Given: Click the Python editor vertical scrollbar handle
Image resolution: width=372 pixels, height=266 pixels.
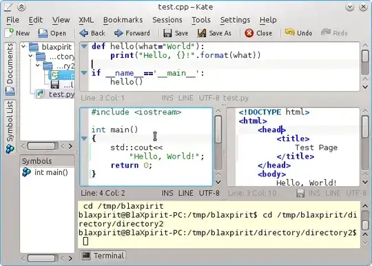Looking at the screenshot, I should (x=365, y=57).
